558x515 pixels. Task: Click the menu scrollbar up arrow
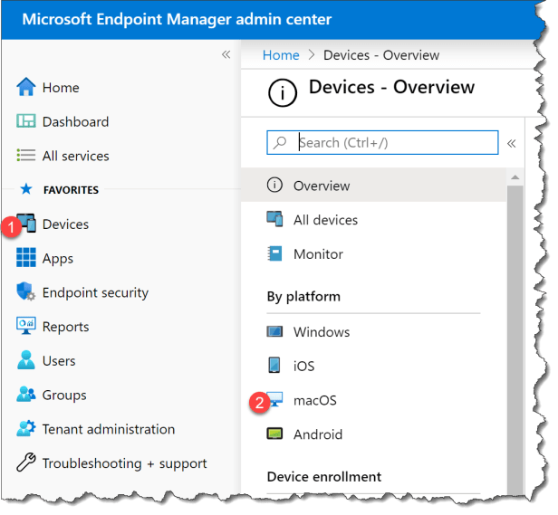tap(515, 177)
